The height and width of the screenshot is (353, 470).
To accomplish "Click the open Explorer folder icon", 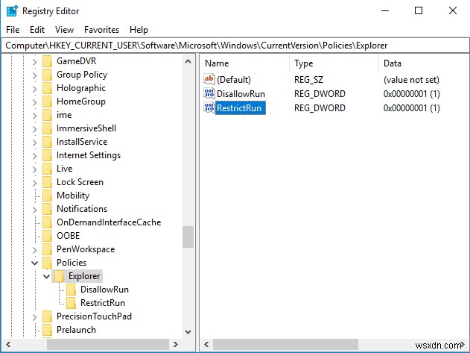I will [59, 276].
